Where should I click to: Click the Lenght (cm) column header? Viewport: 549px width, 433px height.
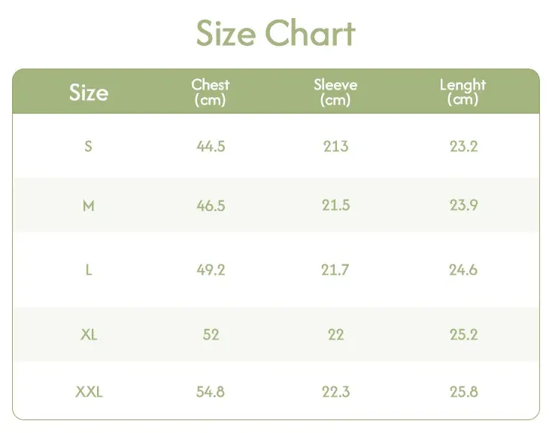pyautogui.click(x=463, y=92)
